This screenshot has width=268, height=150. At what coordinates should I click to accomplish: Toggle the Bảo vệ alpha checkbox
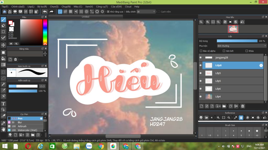click(x=201, y=51)
